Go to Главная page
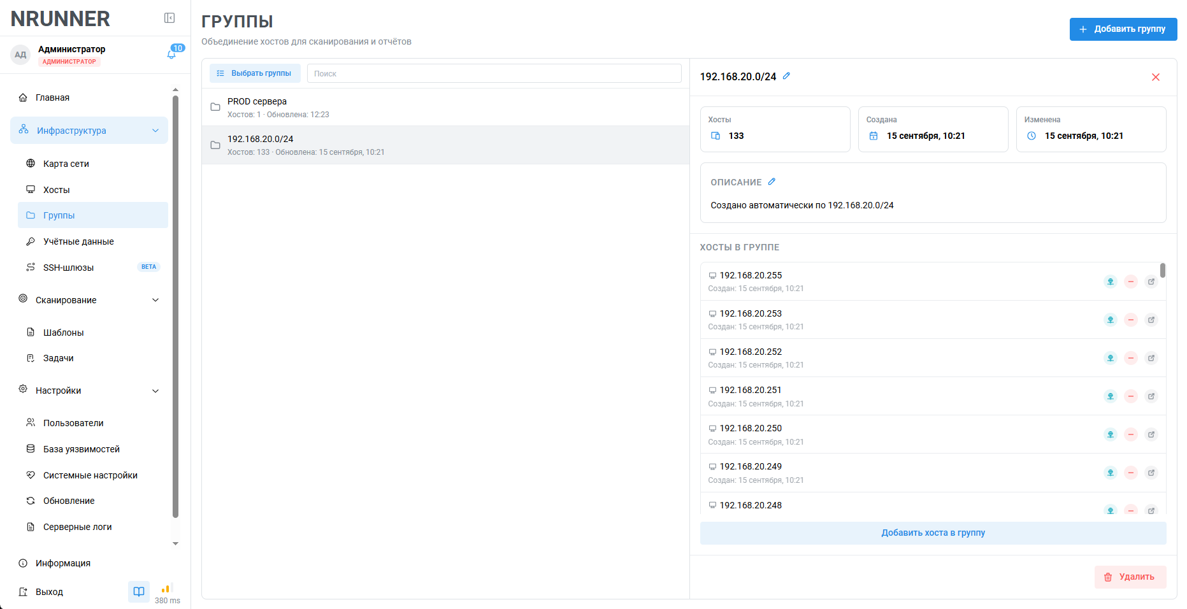Viewport: 1187px width, 609px height. (89, 97)
